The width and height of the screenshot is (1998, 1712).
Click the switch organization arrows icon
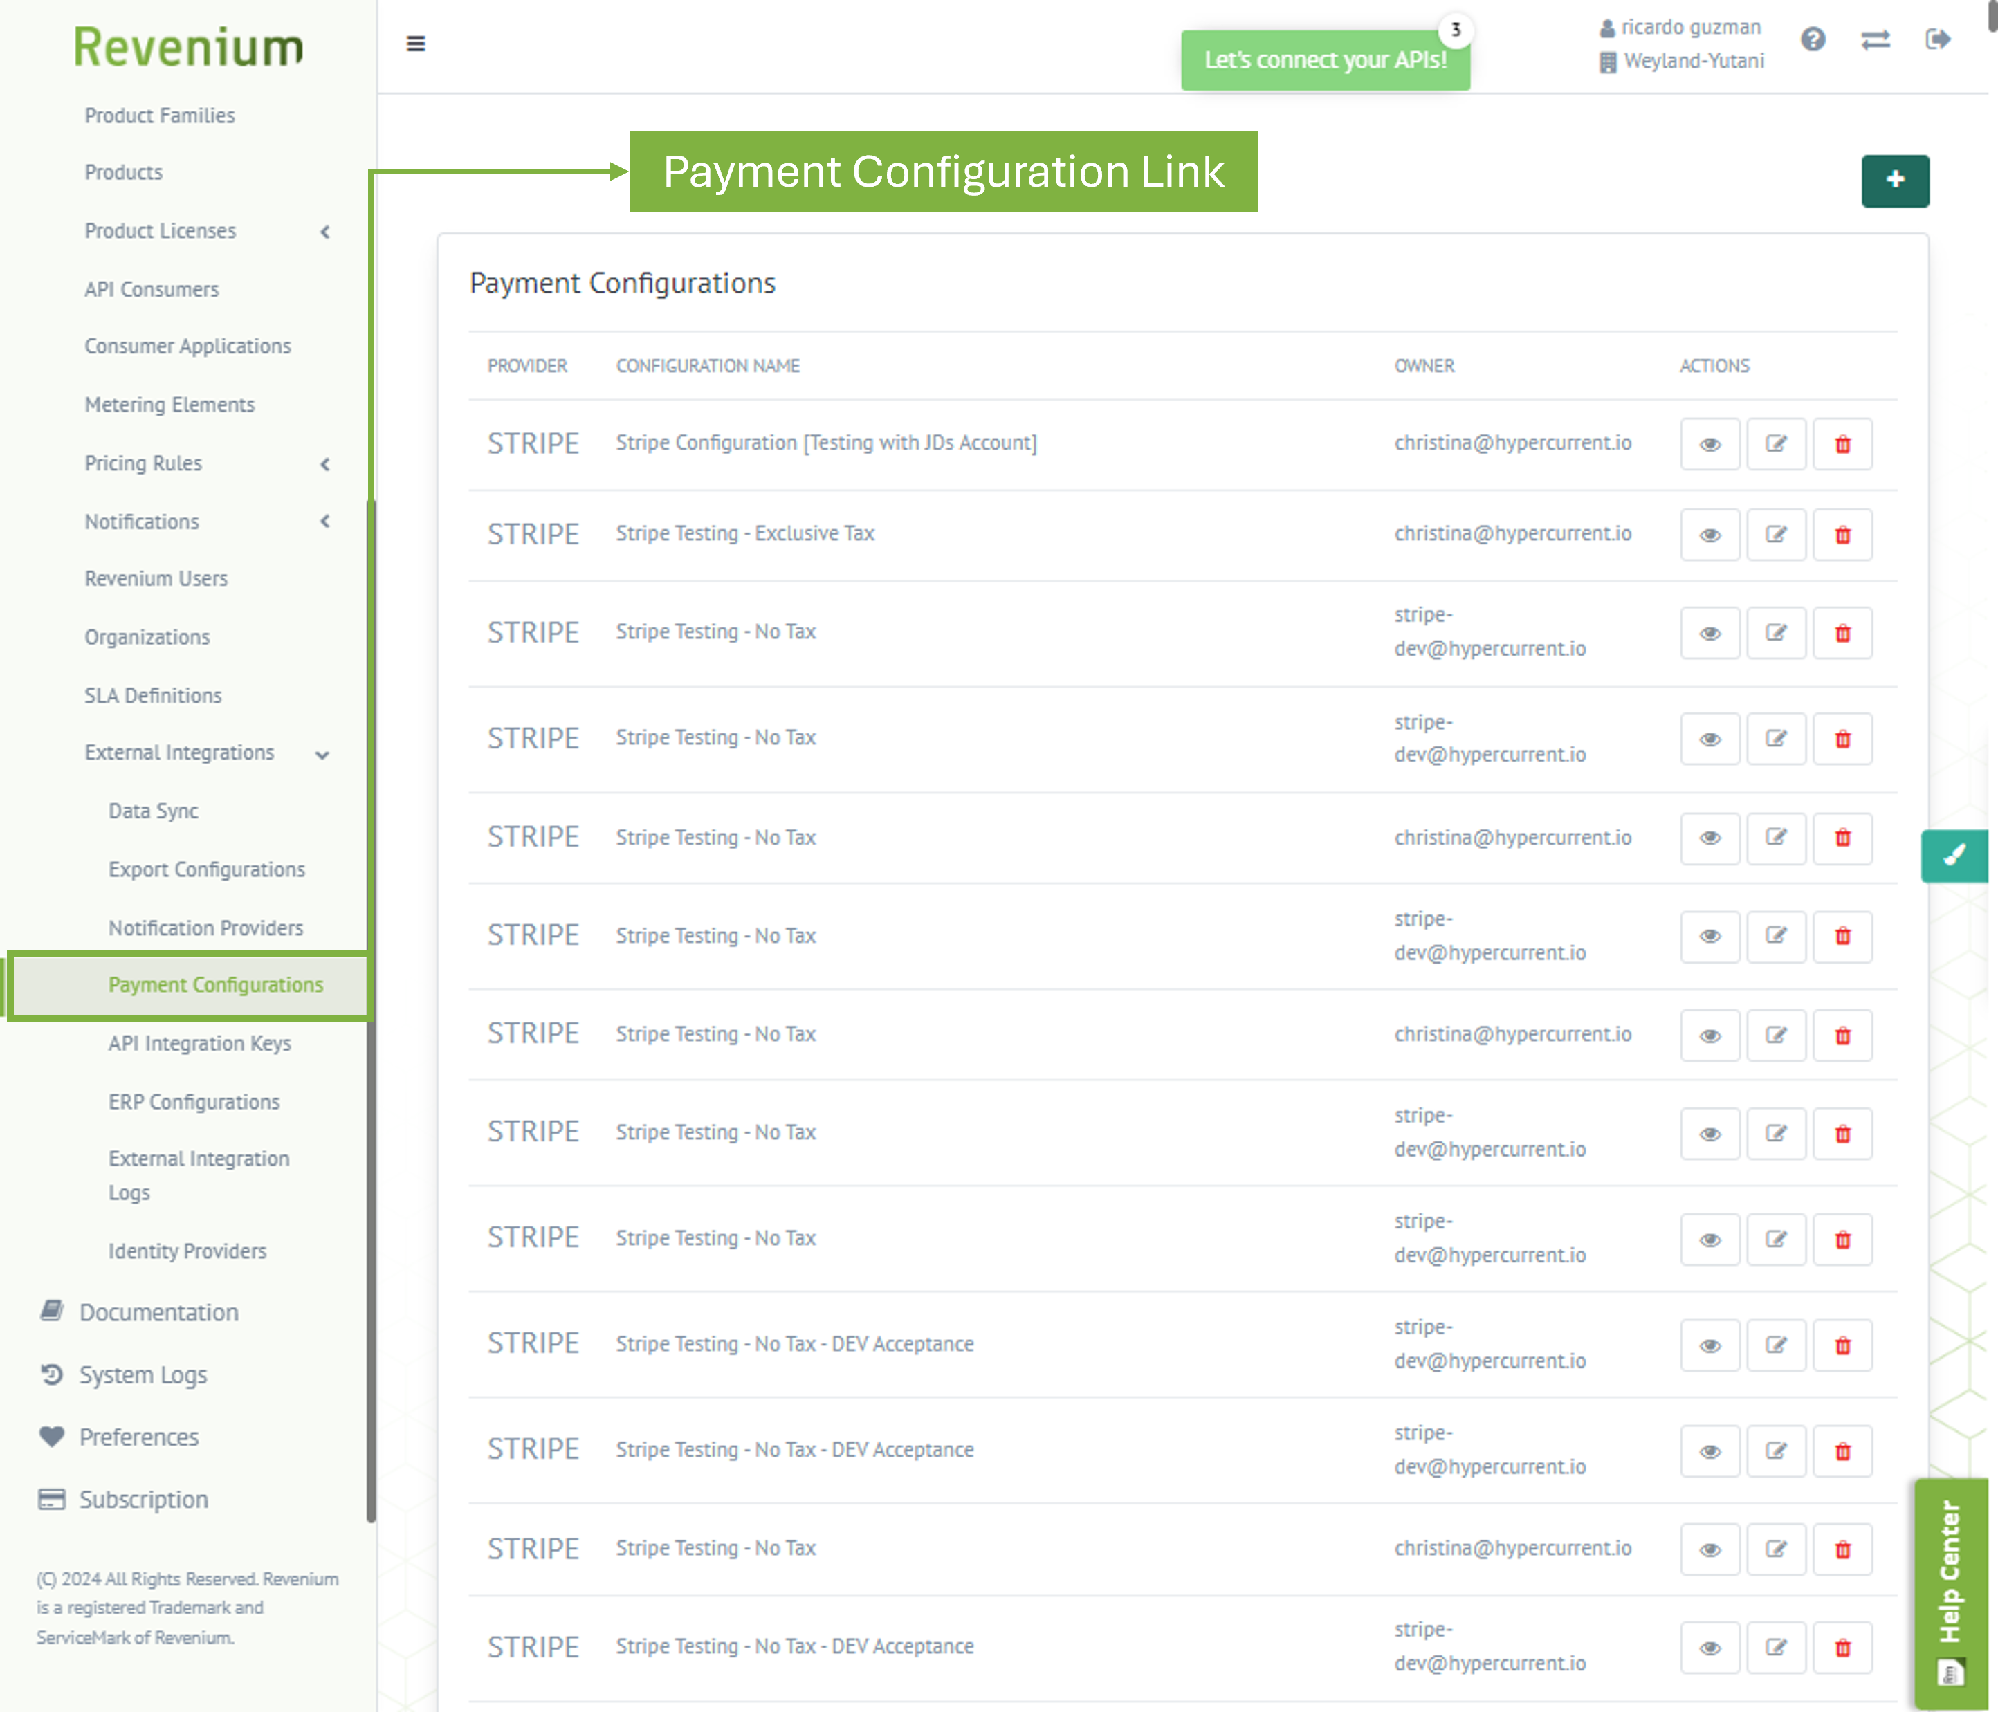click(x=1875, y=39)
